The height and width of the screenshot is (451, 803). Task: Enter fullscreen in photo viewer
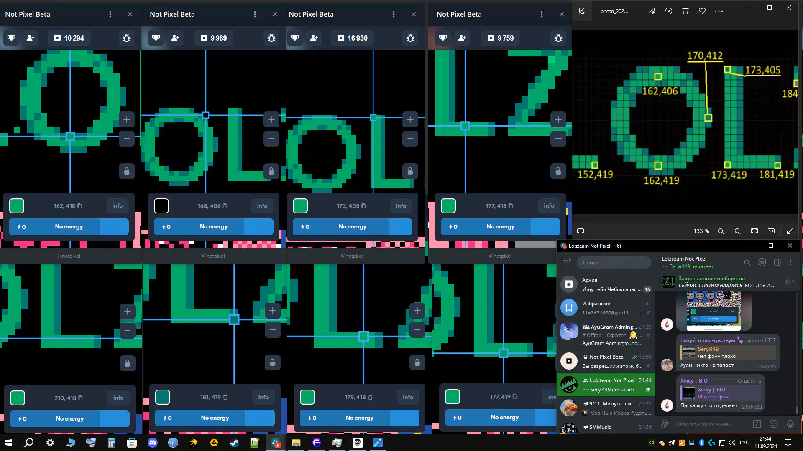[x=790, y=231]
